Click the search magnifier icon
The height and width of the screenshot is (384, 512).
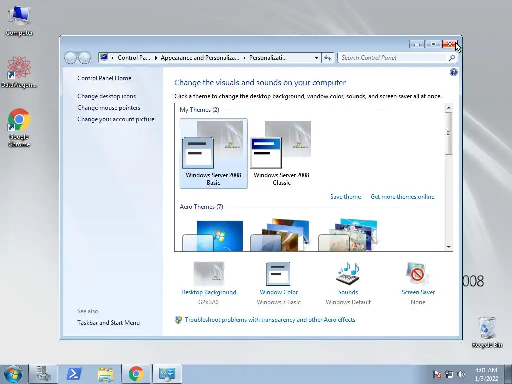coord(452,58)
